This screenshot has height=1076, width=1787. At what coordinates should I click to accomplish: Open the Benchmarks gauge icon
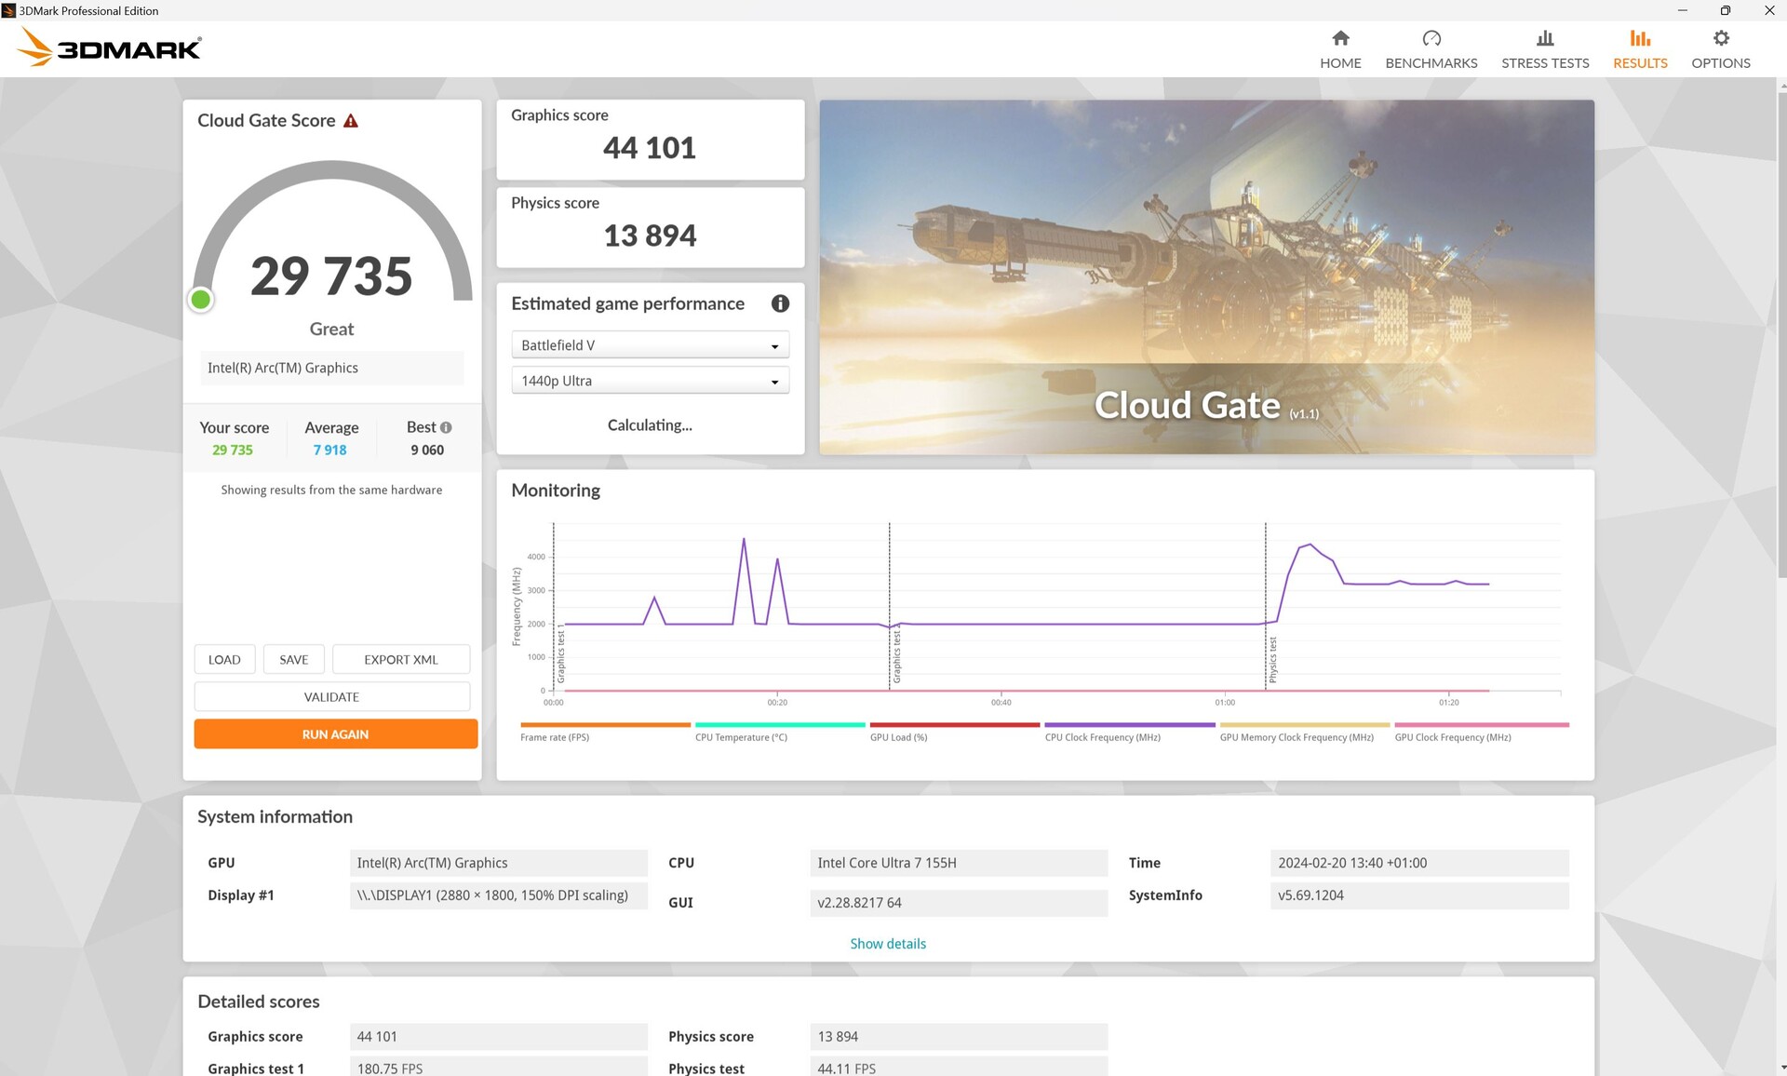1431,38
